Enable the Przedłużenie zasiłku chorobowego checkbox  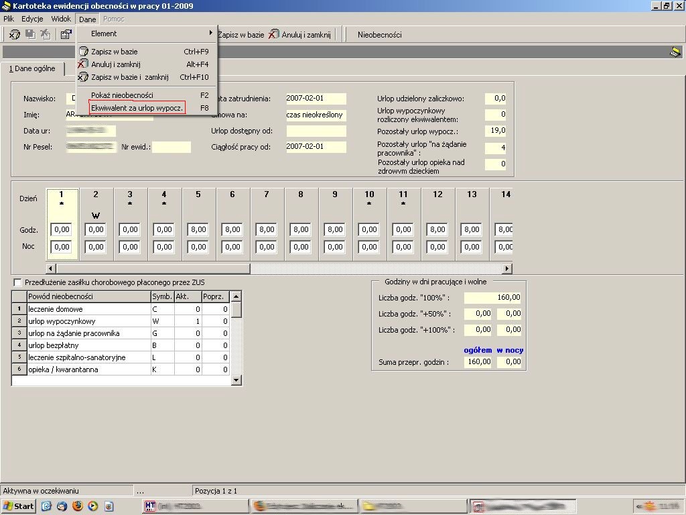click(17, 282)
